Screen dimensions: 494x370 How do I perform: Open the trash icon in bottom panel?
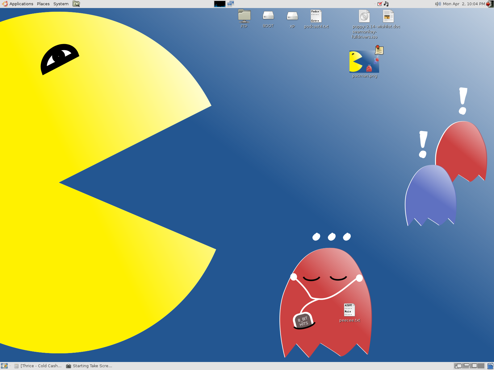[490, 366]
